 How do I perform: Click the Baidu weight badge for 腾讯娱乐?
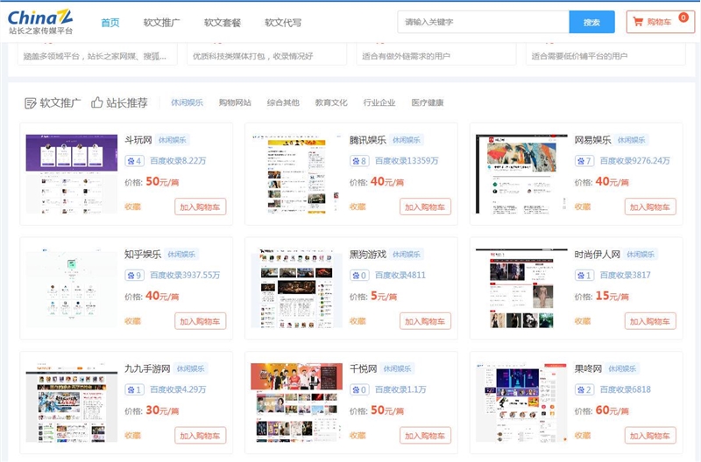coord(359,161)
